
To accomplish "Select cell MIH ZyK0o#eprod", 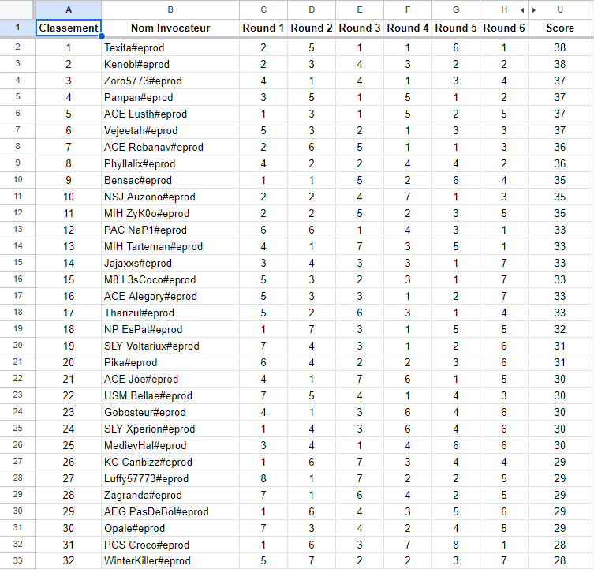I will [x=170, y=213].
